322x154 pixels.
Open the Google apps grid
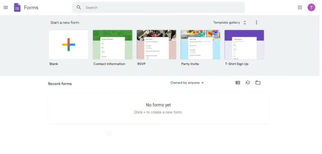pos(300,8)
